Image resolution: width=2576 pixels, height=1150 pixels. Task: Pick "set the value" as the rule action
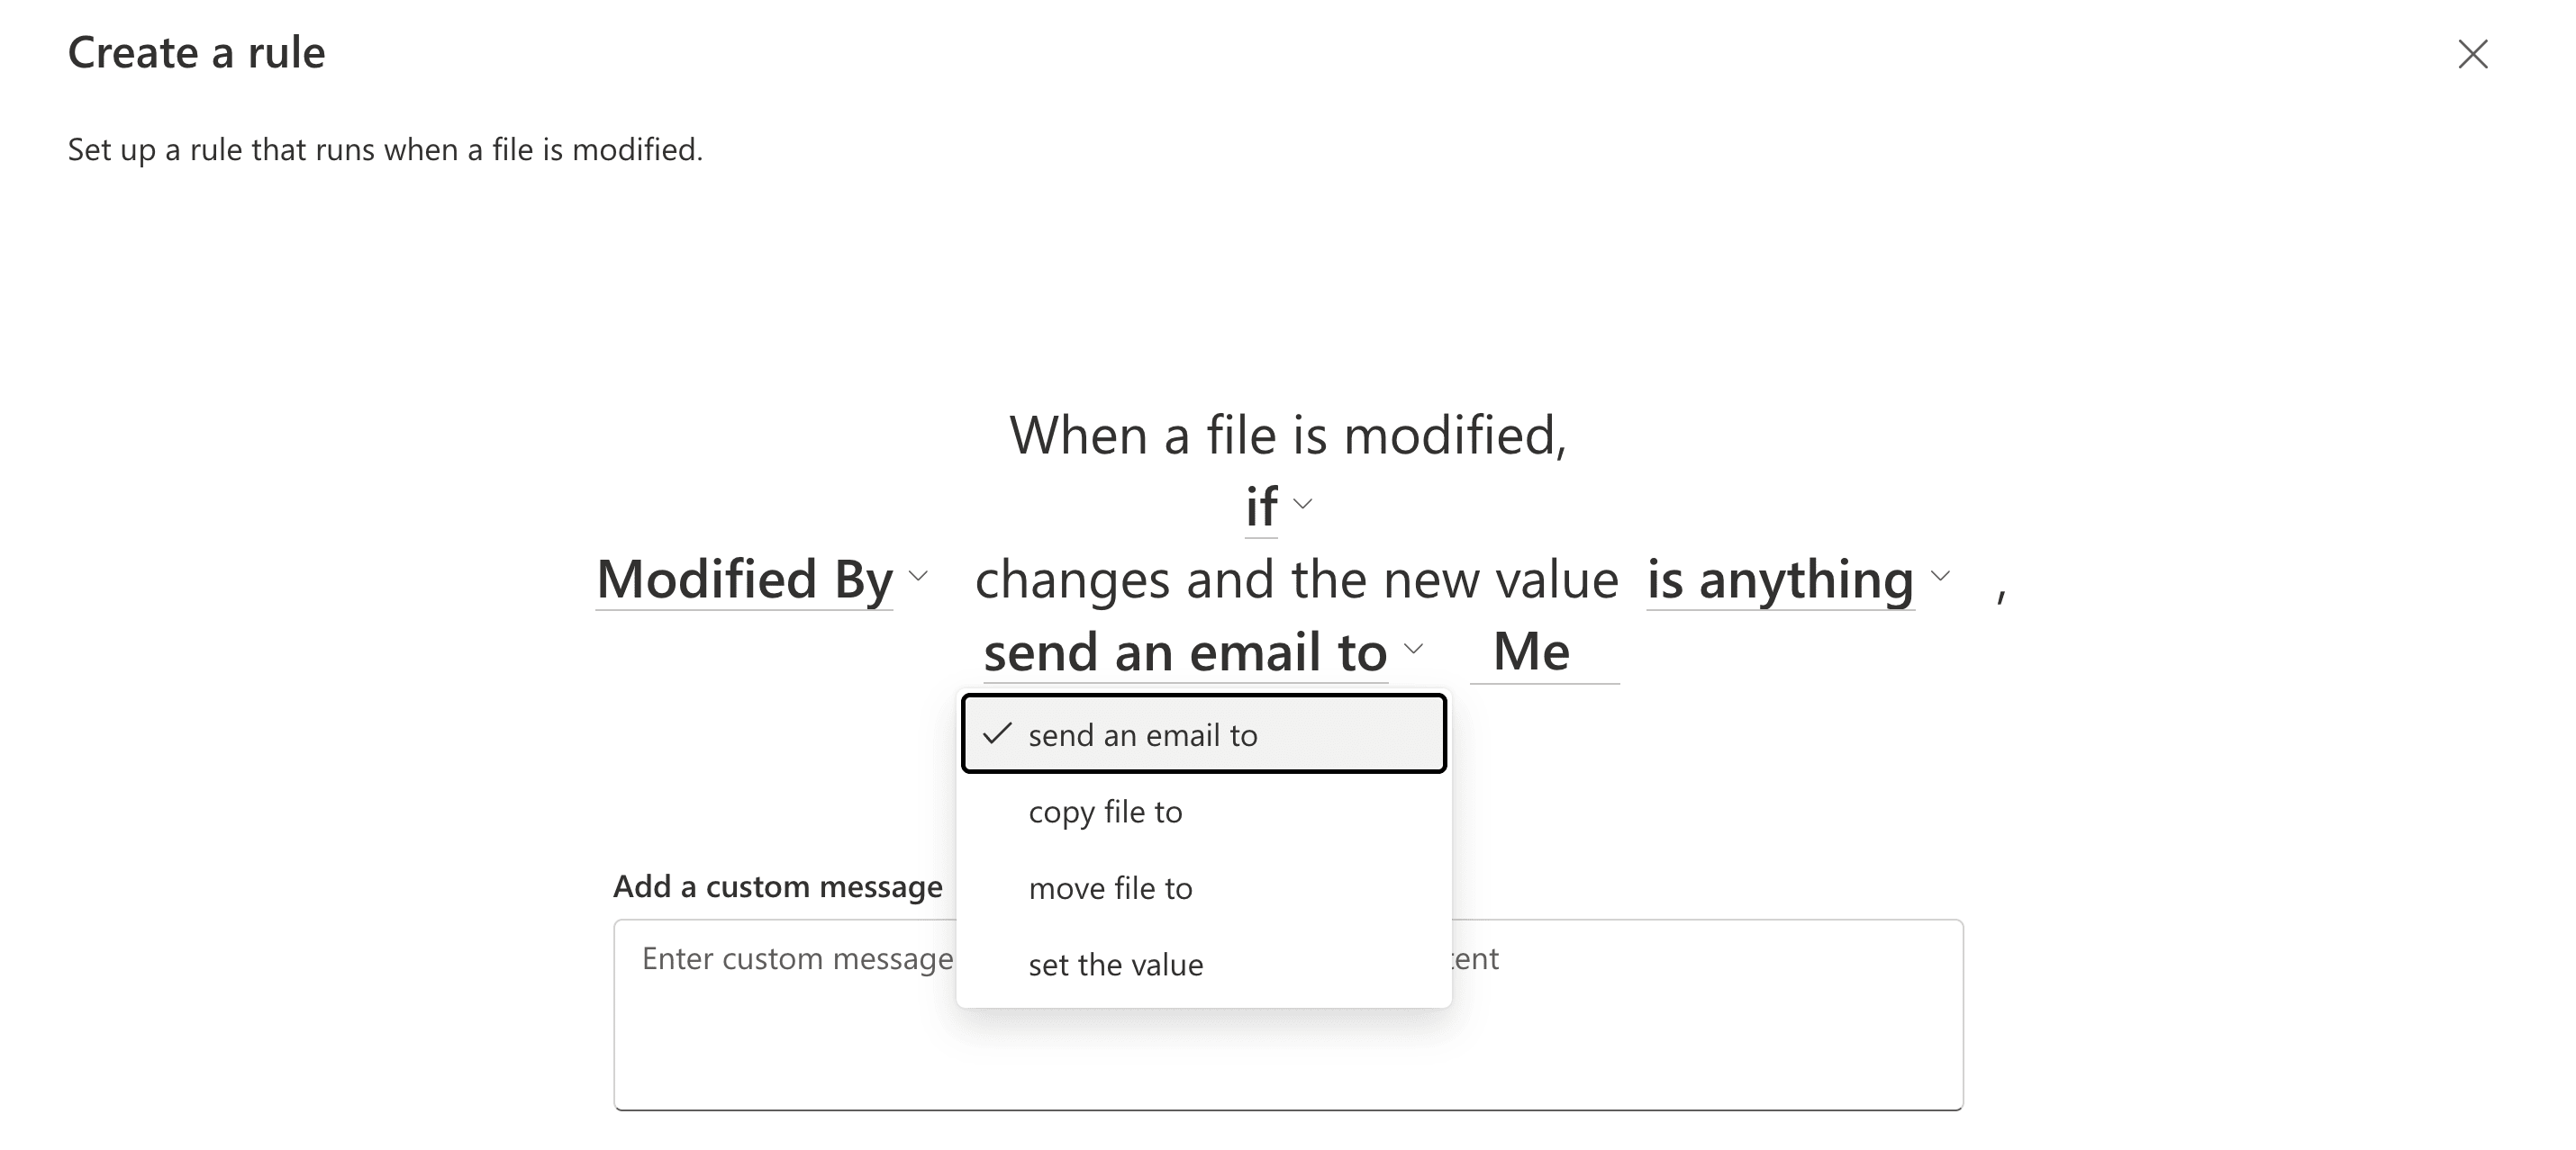coord(1115,963)
